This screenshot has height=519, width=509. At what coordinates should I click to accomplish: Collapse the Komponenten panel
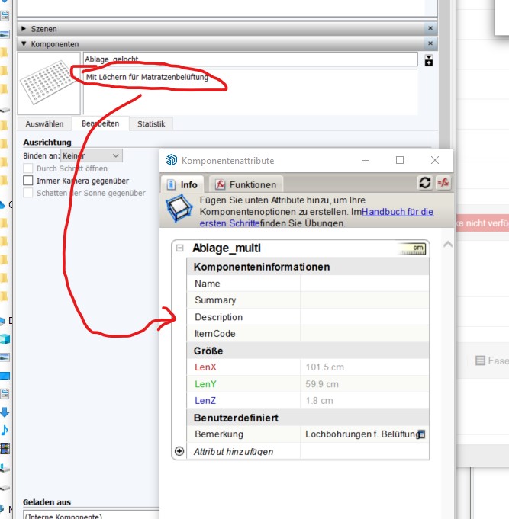(24, 44)
